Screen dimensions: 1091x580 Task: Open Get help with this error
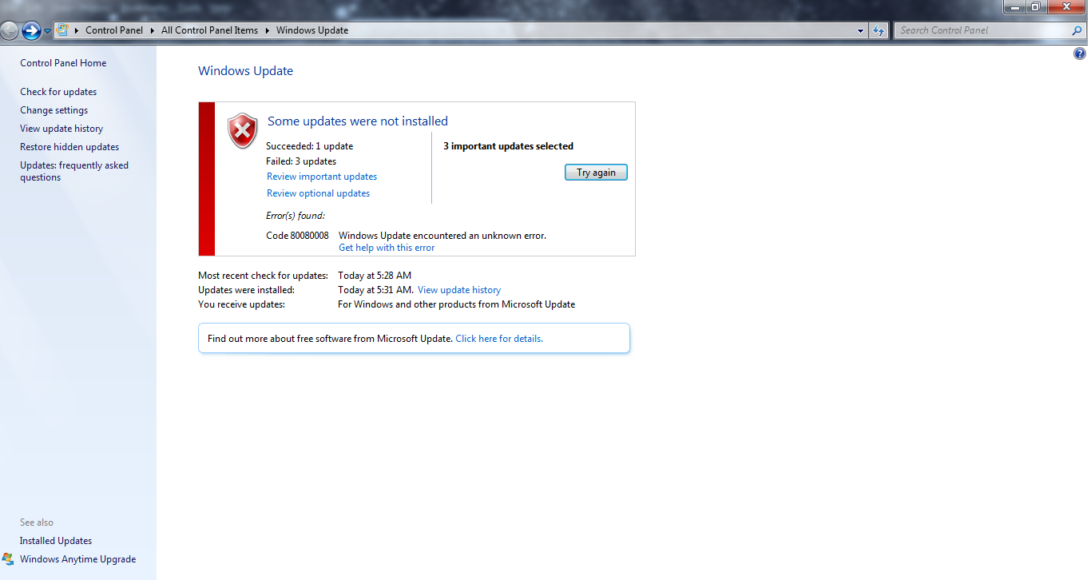[x=387, y=248]
